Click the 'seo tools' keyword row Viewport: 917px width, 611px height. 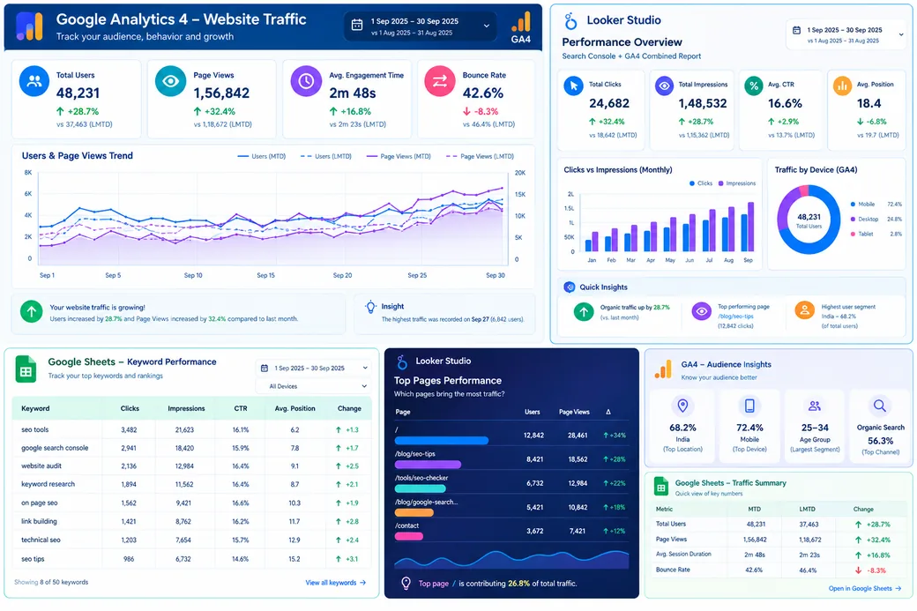[191, 429]
